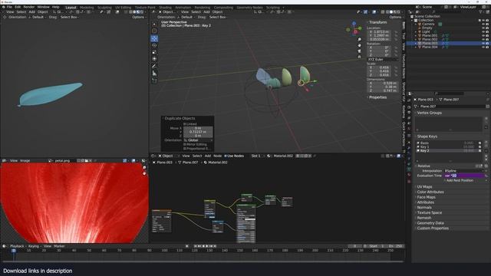Image resolution: width=491 pixels, height=276 pixels.
Task: Open the Material properties tab icon
Action: tap(409, 176)
